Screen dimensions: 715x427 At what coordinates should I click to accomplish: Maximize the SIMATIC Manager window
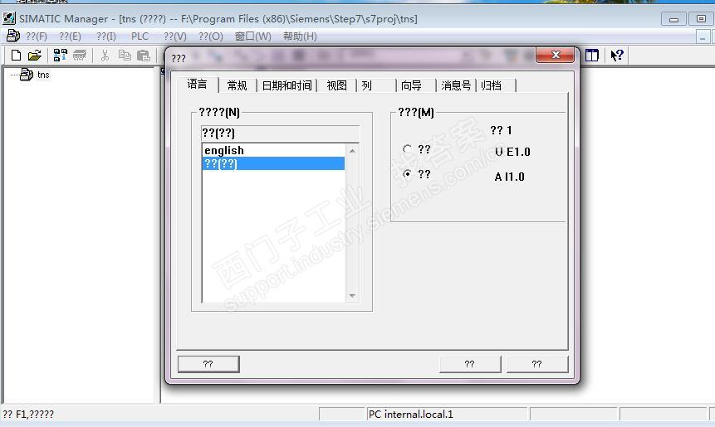tap(702, 19)
